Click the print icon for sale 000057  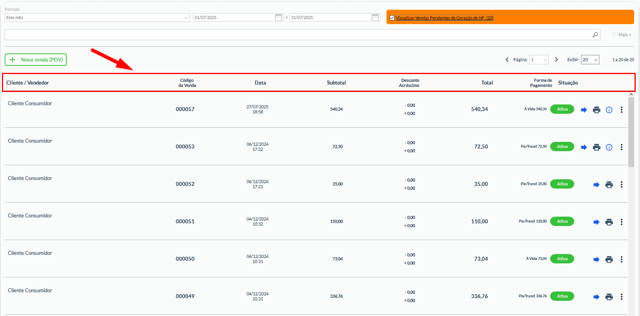[x=596, y=110]
